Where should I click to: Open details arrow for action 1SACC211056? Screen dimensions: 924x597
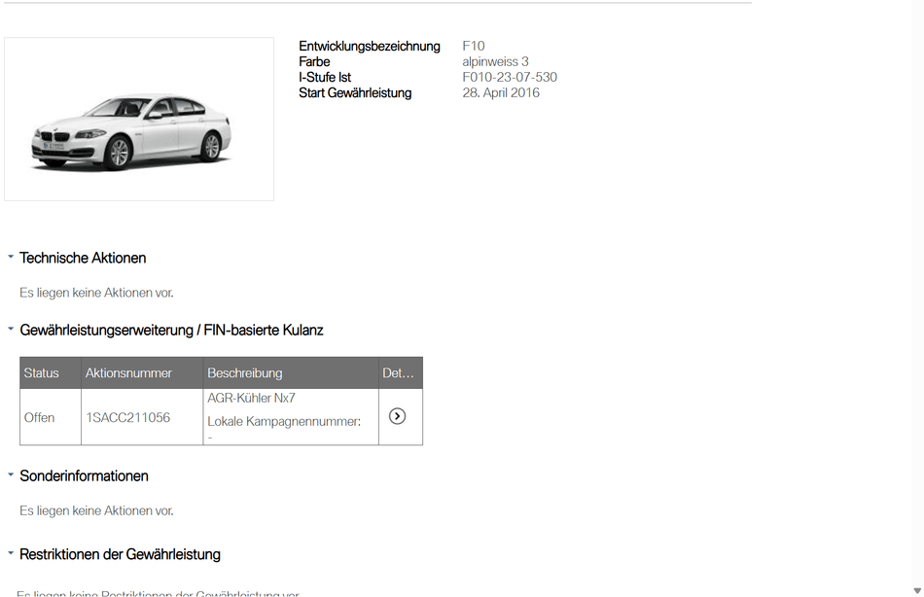click(397, 416)
